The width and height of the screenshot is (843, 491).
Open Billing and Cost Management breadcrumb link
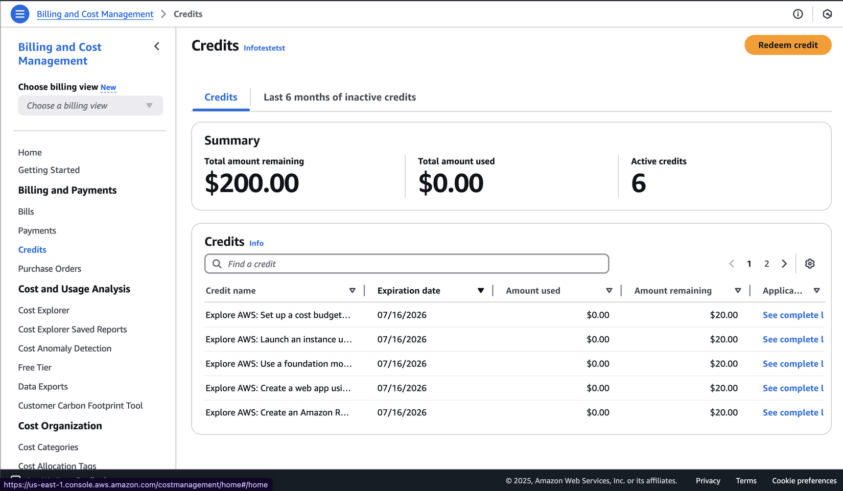(95, 14)
